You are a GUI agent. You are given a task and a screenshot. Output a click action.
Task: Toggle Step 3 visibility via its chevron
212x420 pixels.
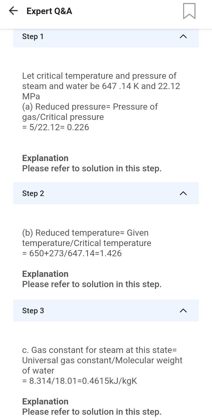(x=183, y=311)
